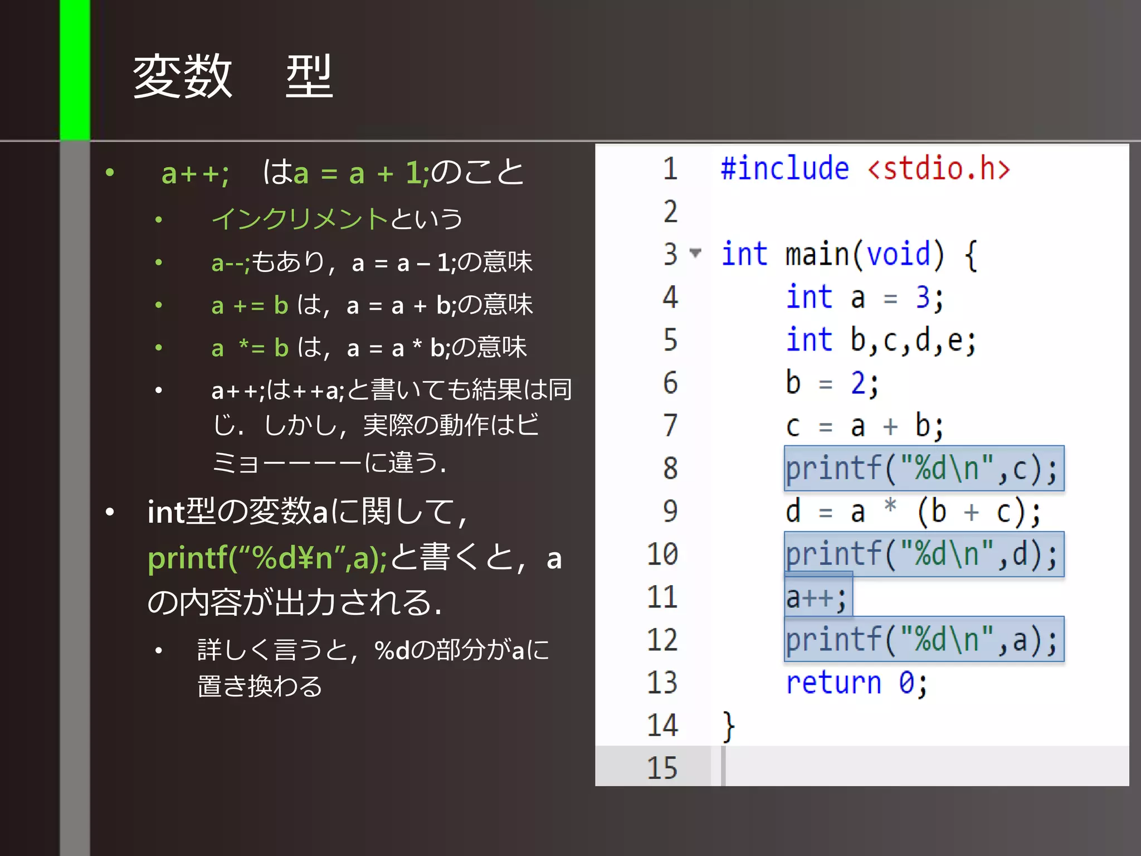The image size is (1141, 856).
Task: Click the text ミョーーーーに違う.
Action: (329, 463)
